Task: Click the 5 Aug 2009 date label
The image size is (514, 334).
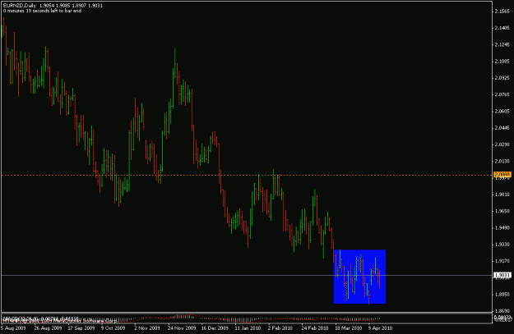Action: click(13, 327)
